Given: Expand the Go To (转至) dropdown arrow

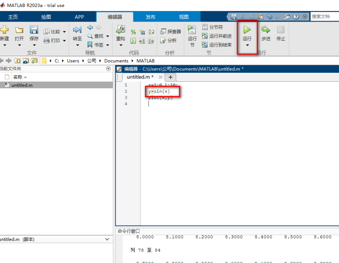Looking at the screenshot, I should tap(77, 45).
